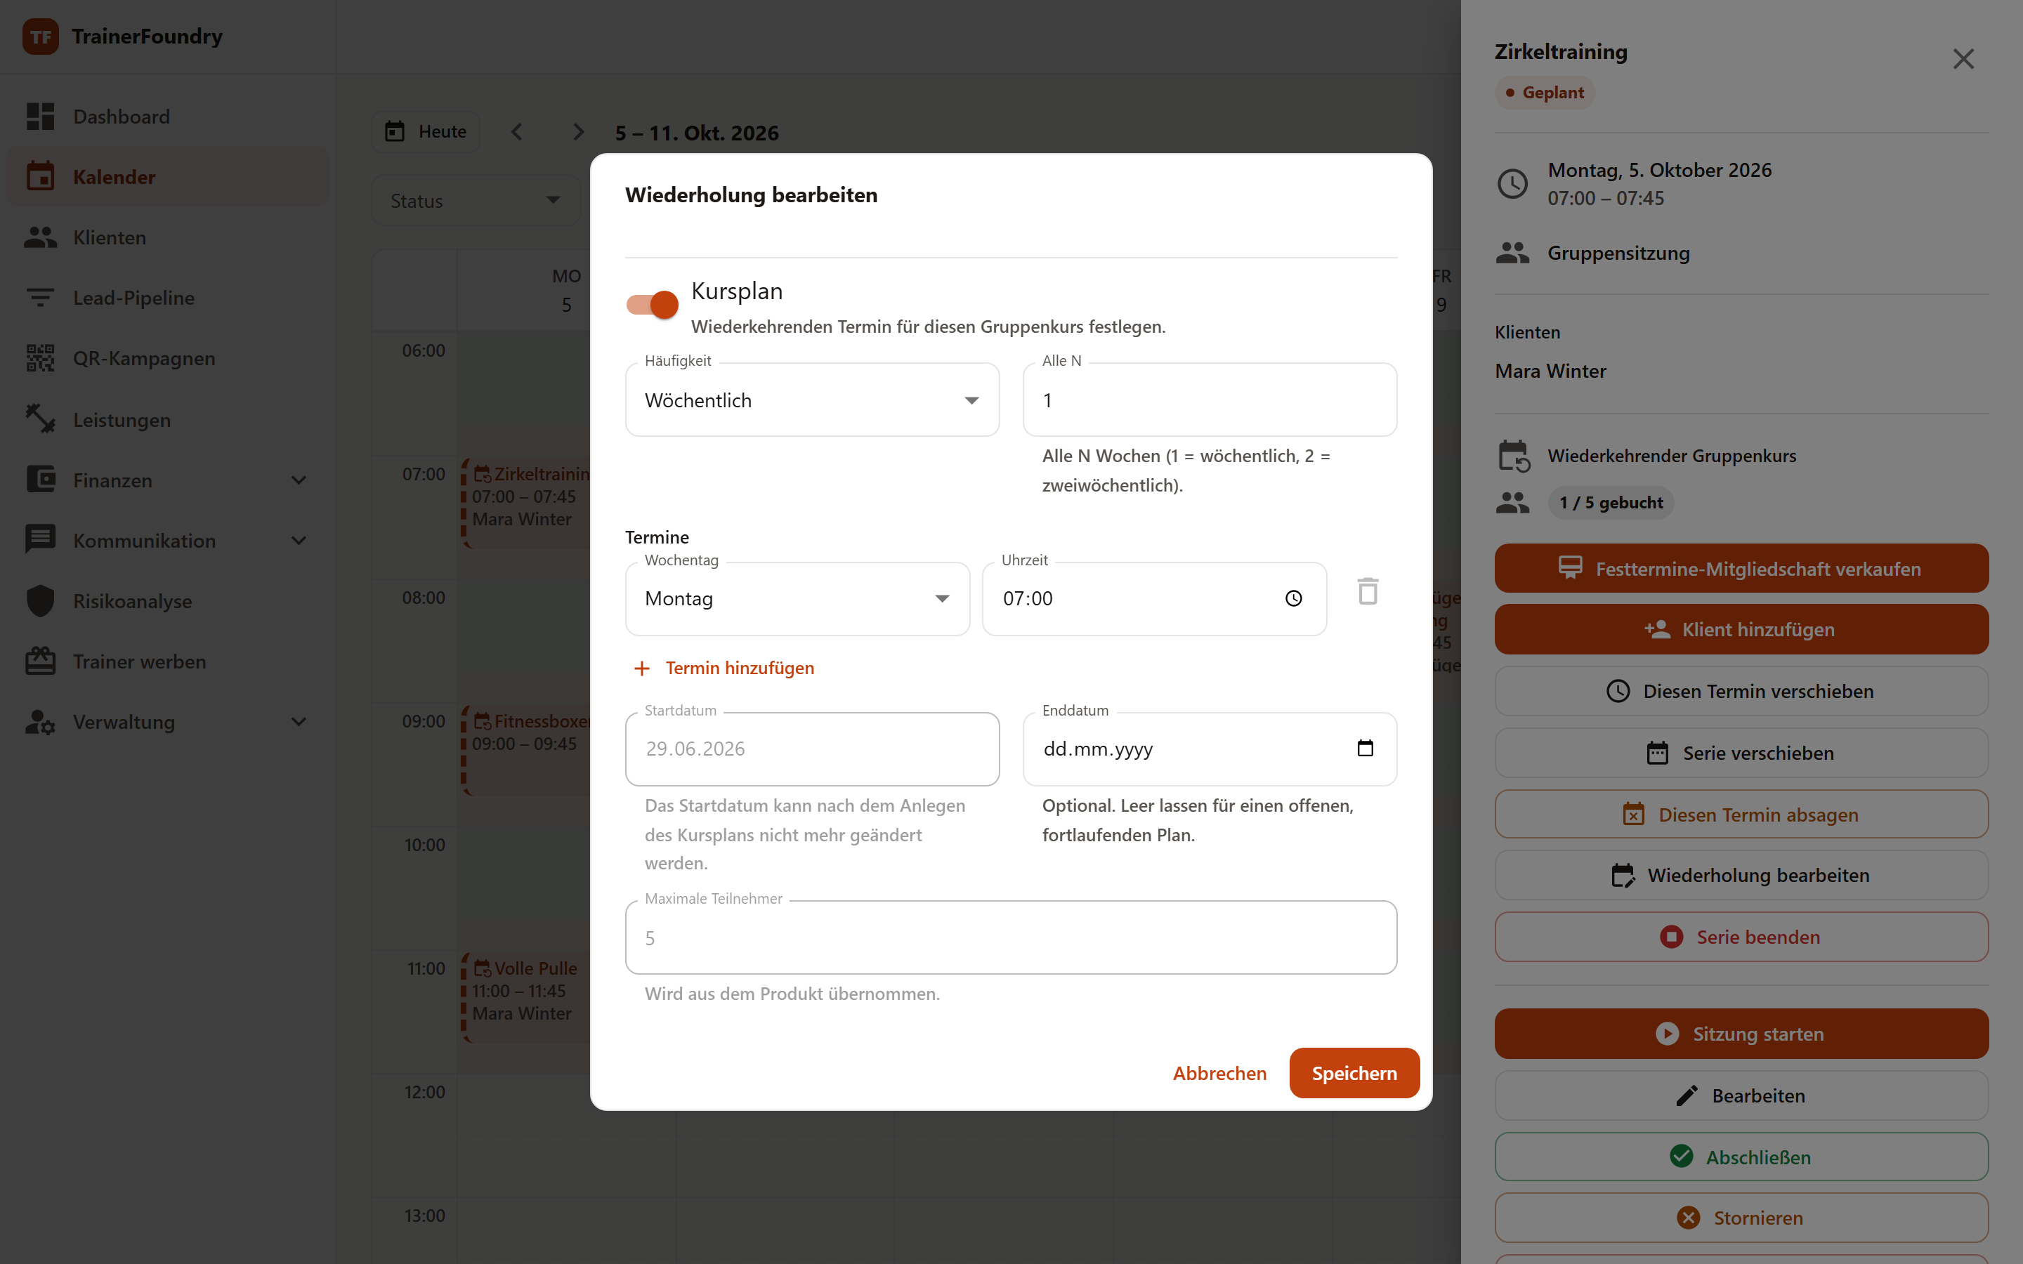Open Lead-Pipeline in the sidebar
The height and width of the screenshot is (1264, 2023).
(167, 298)
